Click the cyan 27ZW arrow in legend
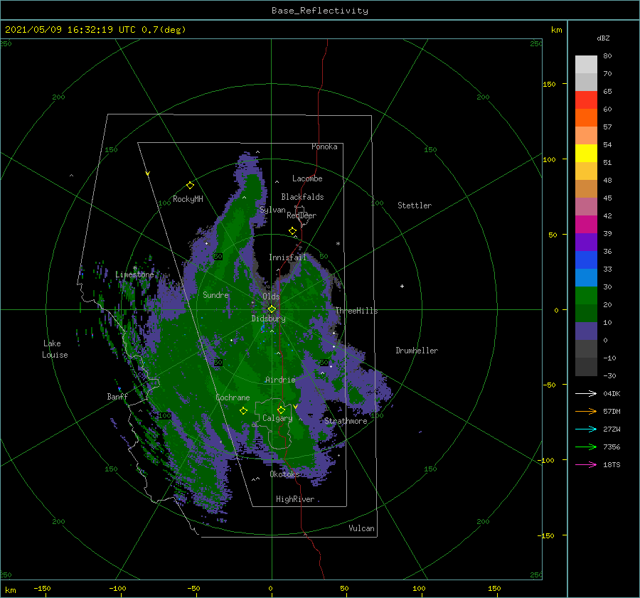The height and width of the screenshot is (598, 640). 586,429
